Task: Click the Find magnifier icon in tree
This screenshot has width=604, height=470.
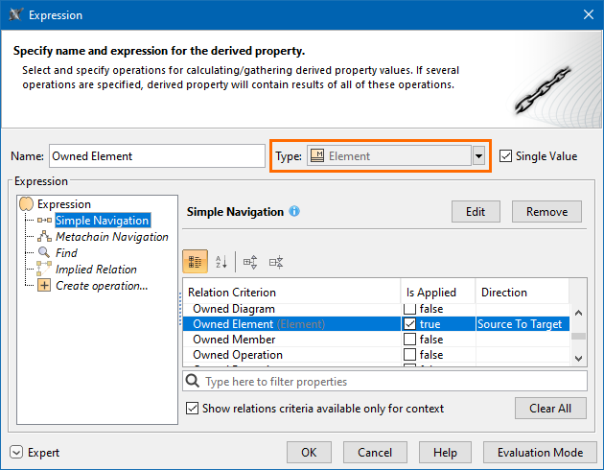Action: click(x=44, y=253)
